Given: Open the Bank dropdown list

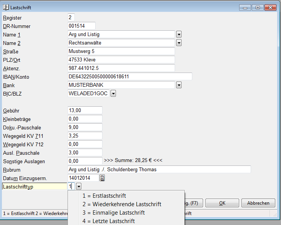Looking at the screenshot, I should (179, 85).
